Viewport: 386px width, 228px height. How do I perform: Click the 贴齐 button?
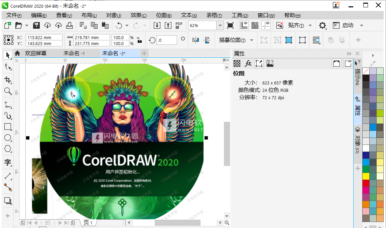pos(296,25)
